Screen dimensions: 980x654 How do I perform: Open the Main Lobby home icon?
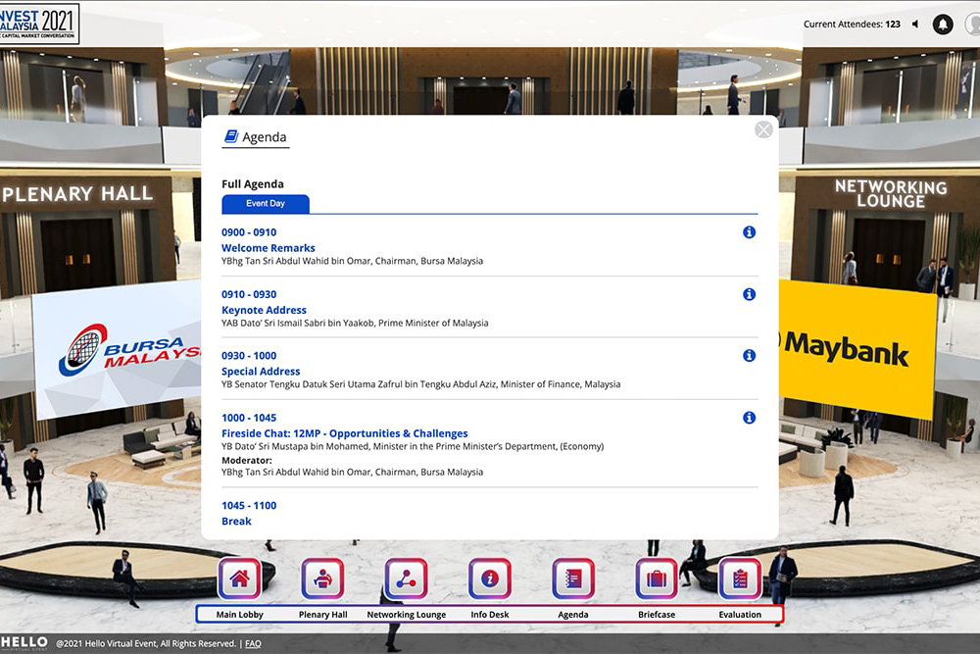click(x=239, y=579)
